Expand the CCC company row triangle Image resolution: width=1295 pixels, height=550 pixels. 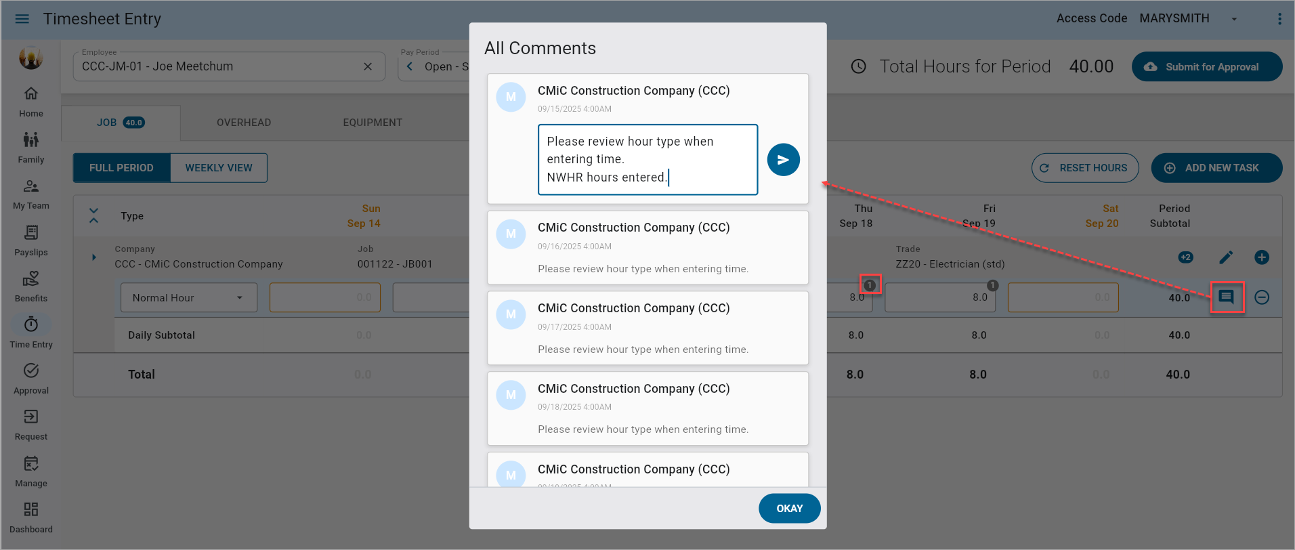[94, 257]
